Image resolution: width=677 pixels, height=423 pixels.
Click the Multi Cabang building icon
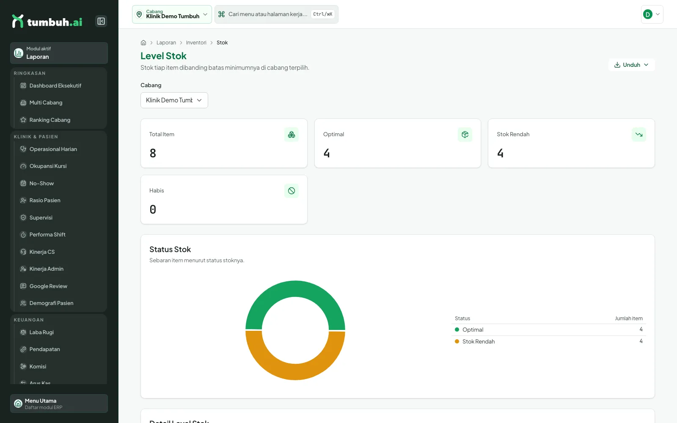[x=23, y=103]
